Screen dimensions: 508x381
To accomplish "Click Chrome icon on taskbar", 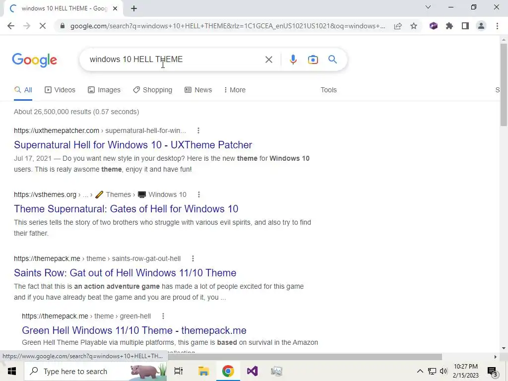I will pos(228,371).
